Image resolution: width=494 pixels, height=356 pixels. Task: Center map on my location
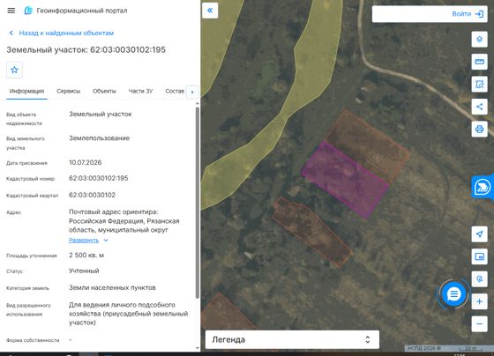click(x=479, y=234)
